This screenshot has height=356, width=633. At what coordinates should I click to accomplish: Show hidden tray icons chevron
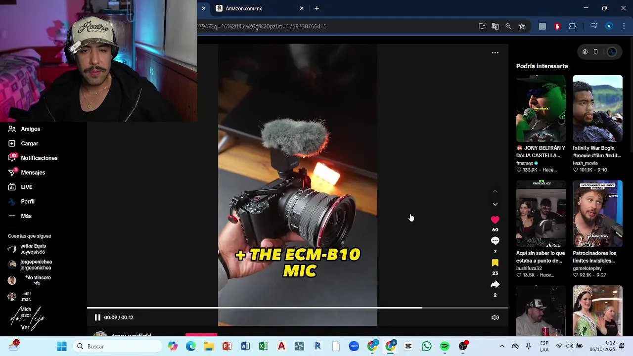pos(502,347)
